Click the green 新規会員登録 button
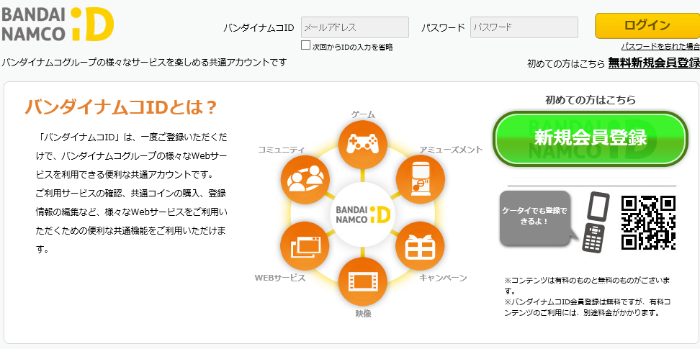 click(x=591, y=138)
